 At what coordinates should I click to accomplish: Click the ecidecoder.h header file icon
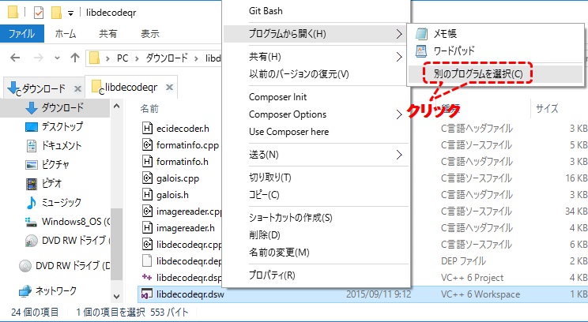pos(147,128)
